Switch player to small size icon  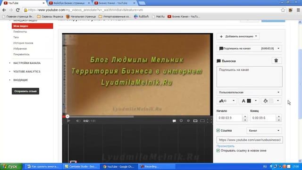195,121
